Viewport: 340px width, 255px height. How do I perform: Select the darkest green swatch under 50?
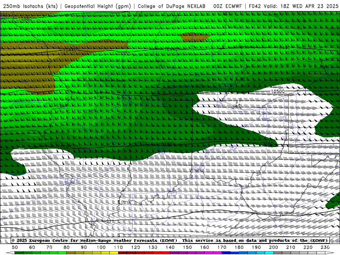point(19,253)
